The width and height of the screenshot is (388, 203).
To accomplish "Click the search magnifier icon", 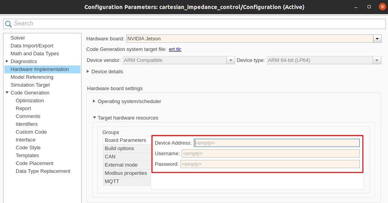I will click(8, 24).
